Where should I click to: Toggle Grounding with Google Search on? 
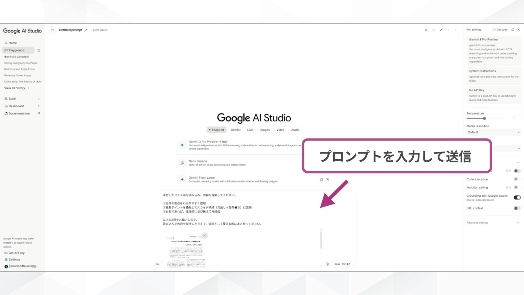[x=517, y=197]
